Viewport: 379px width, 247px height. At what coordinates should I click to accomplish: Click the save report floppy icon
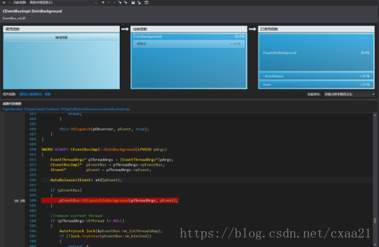[133, 3]
